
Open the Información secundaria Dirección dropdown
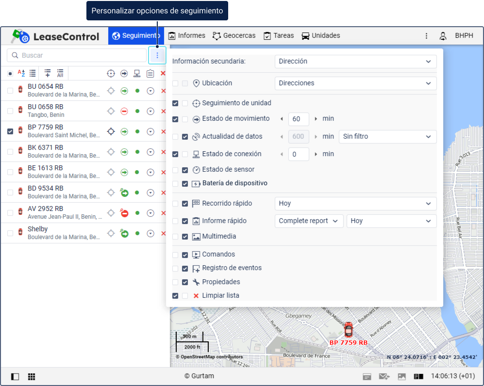tap(355, 62)
